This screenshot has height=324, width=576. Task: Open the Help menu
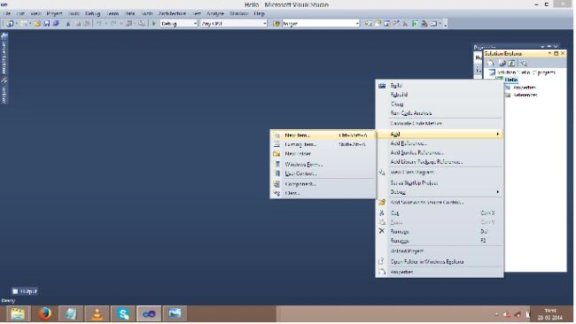coord(259,13)
